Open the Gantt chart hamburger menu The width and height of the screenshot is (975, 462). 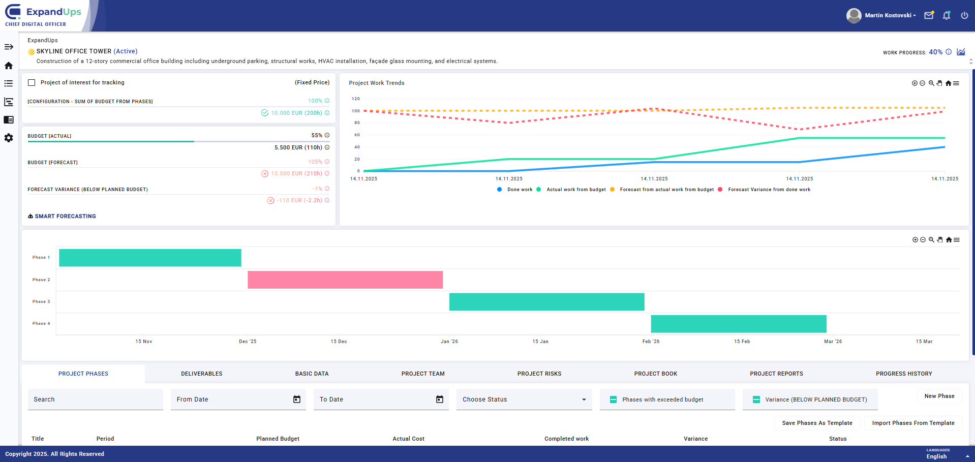coord(957,240)
